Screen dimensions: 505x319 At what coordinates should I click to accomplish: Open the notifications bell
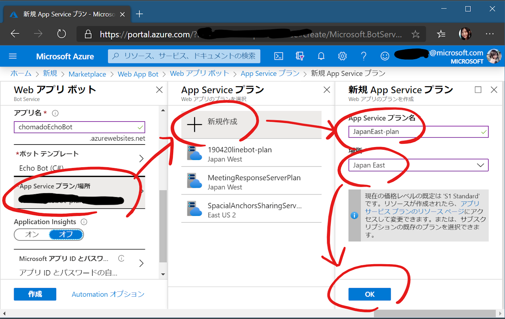(321, 56)
